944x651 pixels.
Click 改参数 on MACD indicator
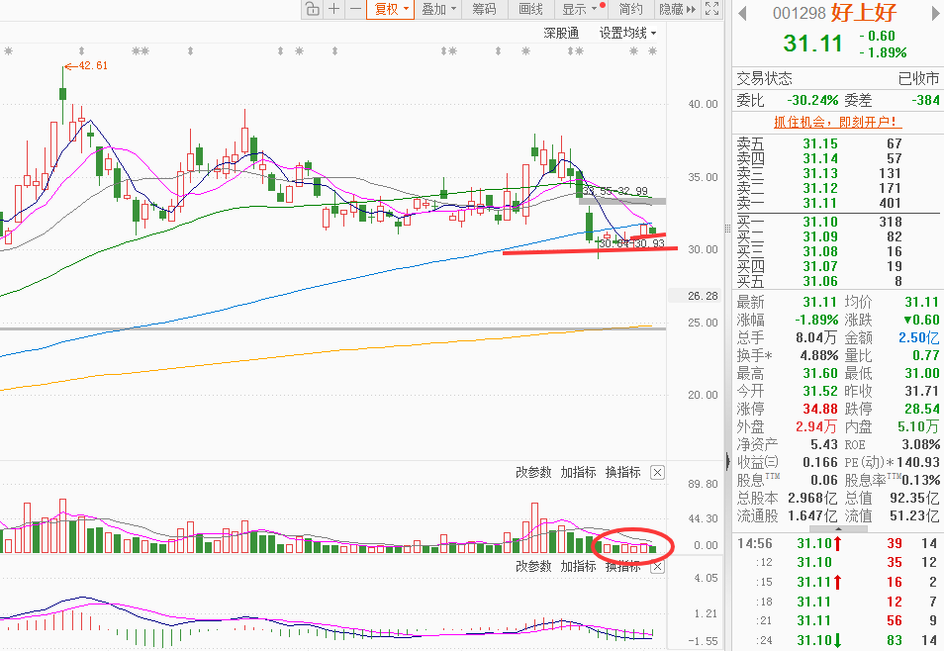pyautogui.click(x=533, y=566)
